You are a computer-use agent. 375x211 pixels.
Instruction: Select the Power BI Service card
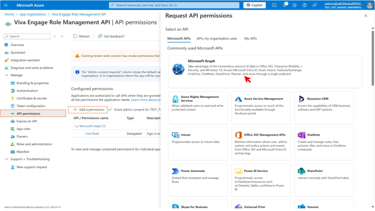[261, 180]
